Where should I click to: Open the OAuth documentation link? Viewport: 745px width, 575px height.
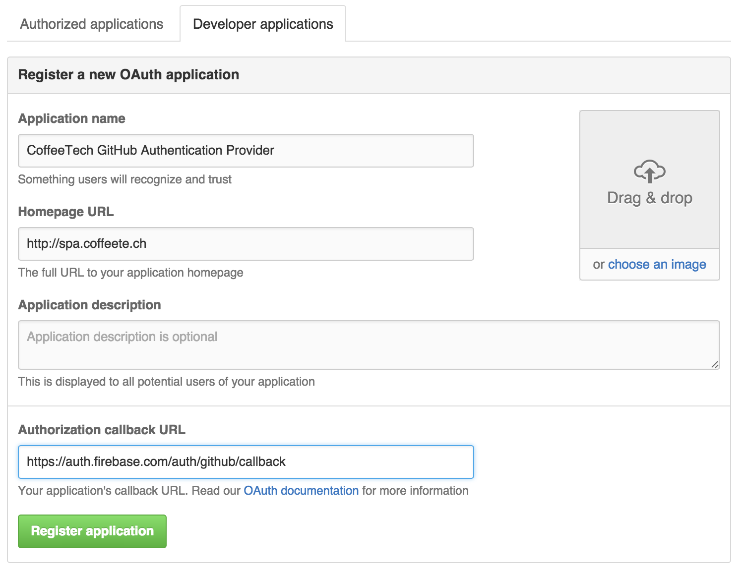[301, 491]
